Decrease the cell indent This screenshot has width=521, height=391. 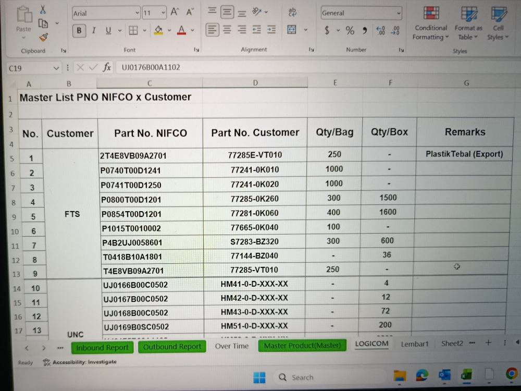pos(256,30)
